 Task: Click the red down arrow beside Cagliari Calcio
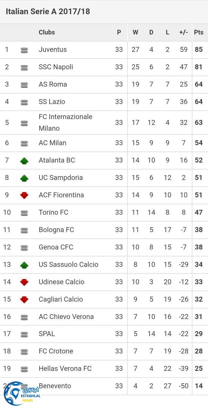(24, 300)
